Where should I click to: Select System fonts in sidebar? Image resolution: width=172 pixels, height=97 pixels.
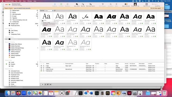[x=13, y=64]
